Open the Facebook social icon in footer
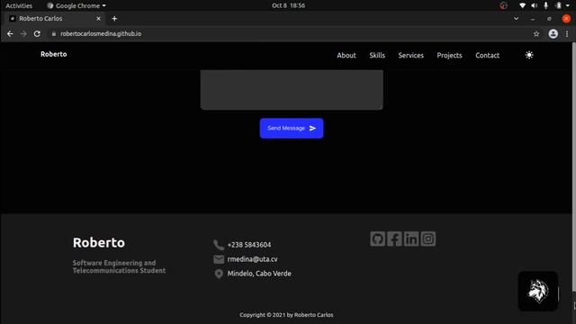 pyautogui.click(x=394, y=238)
